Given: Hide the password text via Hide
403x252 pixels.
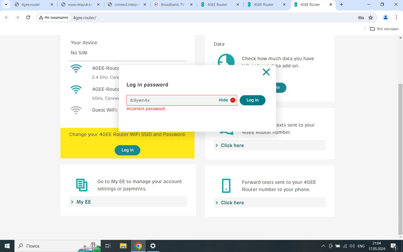Looking at the screenshot, I should [x=223, y=100].
